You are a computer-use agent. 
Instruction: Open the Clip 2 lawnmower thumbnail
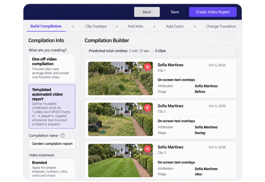[x=120, y=119]
